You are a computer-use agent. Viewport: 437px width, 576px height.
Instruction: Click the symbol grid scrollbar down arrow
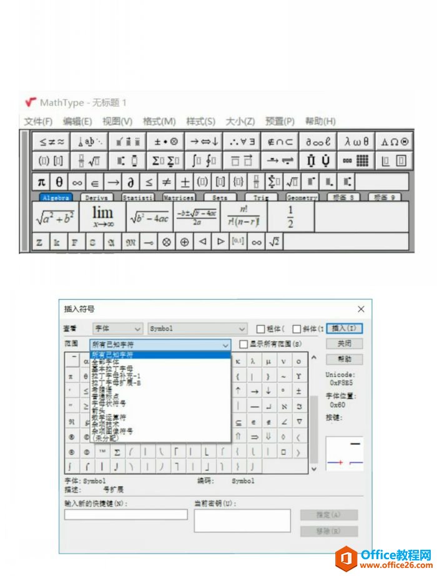(x=314, y=469)
